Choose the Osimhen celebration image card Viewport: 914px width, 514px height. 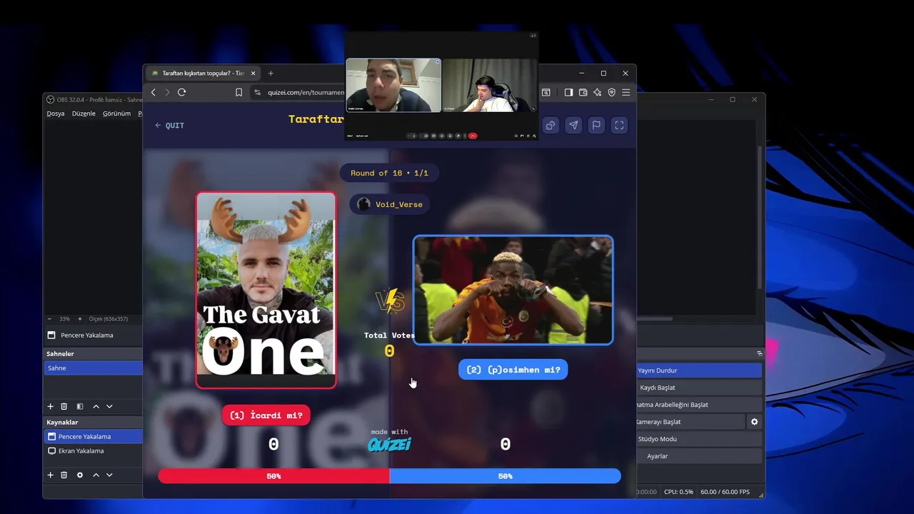coord(513,290)
